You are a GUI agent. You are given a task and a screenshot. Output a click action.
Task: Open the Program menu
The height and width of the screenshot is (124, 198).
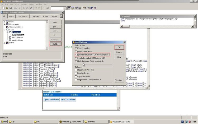click(24, 4)
